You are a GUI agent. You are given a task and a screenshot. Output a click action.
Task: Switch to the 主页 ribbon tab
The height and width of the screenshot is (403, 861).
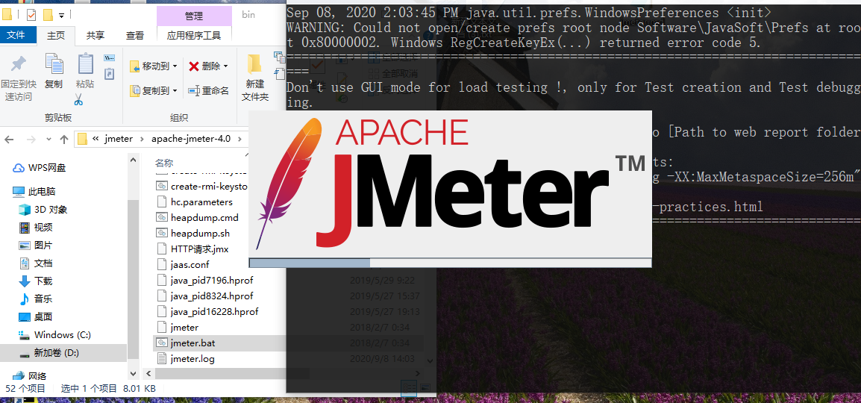point(56,35)
